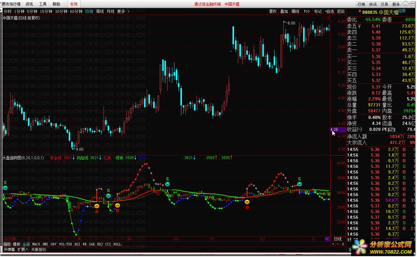This screenshot has width=417, height=257.
Task: Switch indicator to DMI
Action: point(45,244)
